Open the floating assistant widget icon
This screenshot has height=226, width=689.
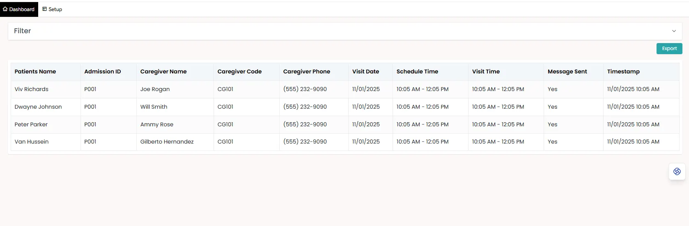pyautogui.click(x=677, y=171)
